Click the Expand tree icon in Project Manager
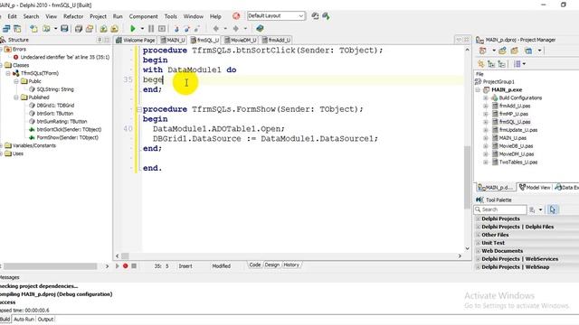Screen dimensions: 579x325 tap(491, 64)
